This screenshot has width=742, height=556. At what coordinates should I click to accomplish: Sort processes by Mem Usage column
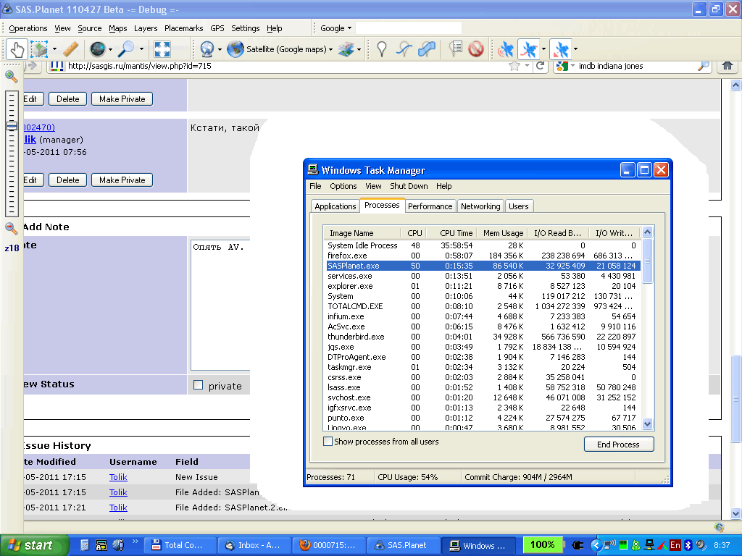point(503,233)
